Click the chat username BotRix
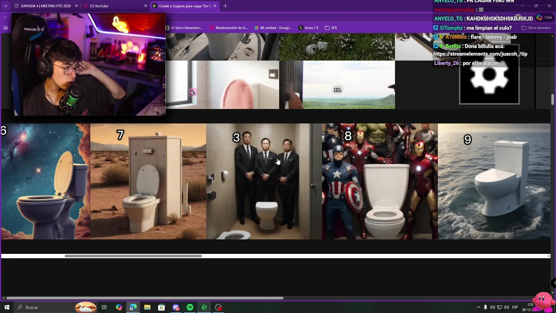The height and width of the screenshot is (313, 556). click(x=453, y=46)
